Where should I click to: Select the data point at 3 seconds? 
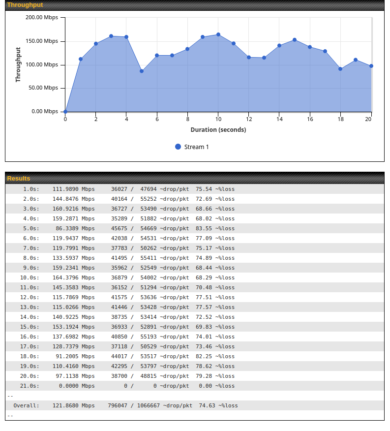point(111,36)
